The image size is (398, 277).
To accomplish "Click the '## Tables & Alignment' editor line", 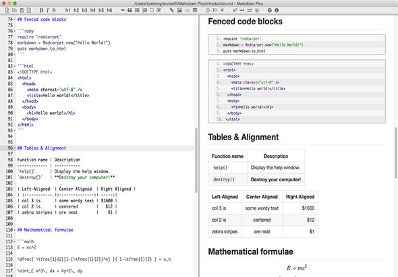I will pos(42,148).
